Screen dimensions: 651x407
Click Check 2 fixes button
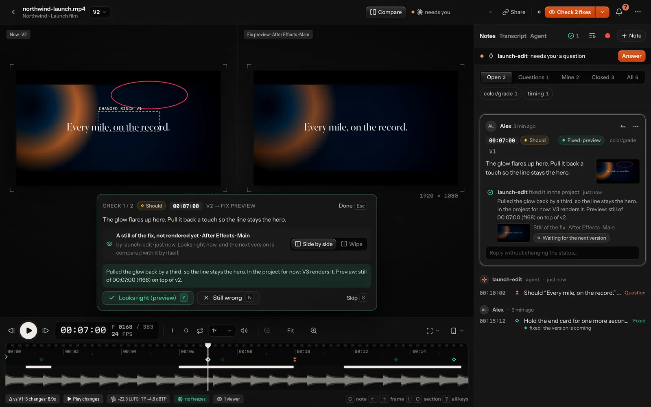point(570,12)
